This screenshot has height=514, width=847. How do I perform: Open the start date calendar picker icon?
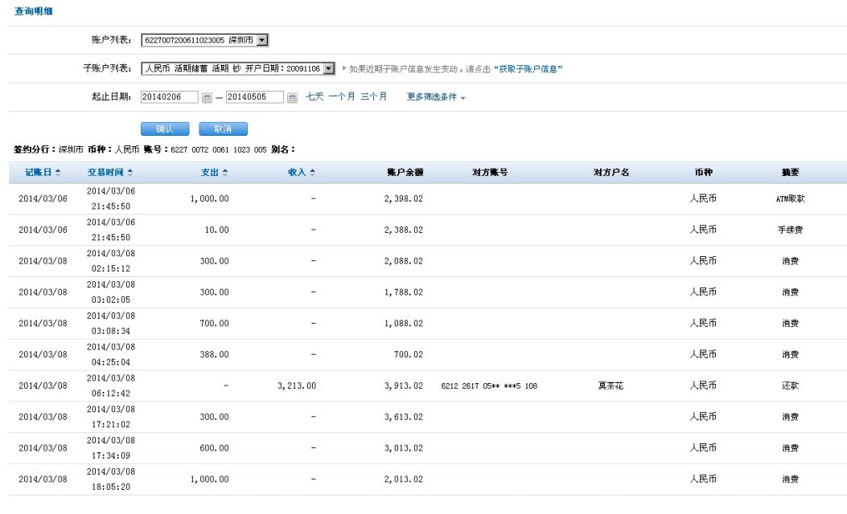207,98
